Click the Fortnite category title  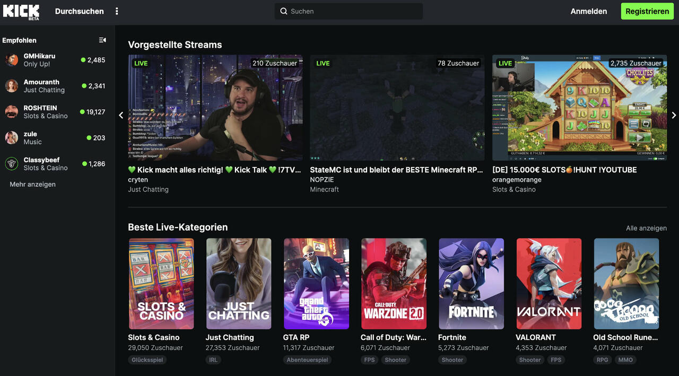pos(452,337)
